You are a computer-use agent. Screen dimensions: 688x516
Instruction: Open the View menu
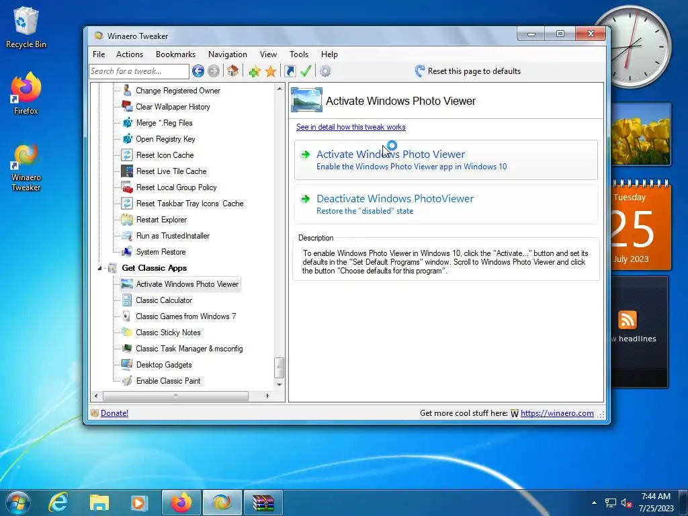coord(268,54)
